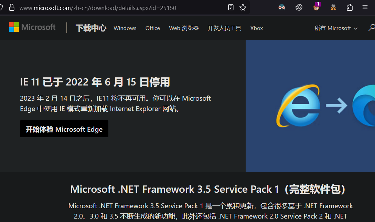Expand the 所有 Microsoft dropdown

pos(336,28)
